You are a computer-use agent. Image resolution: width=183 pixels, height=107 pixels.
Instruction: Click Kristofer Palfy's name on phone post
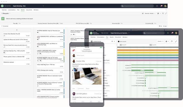point(80,61)
